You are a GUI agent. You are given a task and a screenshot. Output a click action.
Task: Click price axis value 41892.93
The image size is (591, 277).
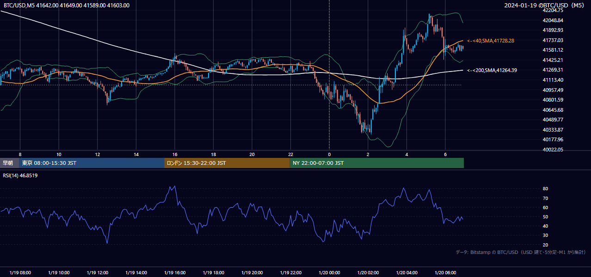pos(553,30)
